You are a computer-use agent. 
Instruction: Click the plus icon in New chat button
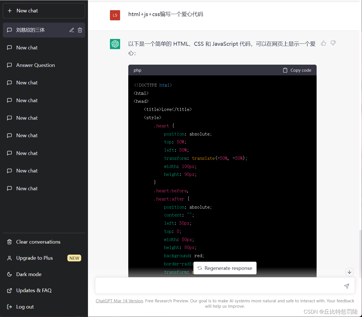click(x=10, y=11)
